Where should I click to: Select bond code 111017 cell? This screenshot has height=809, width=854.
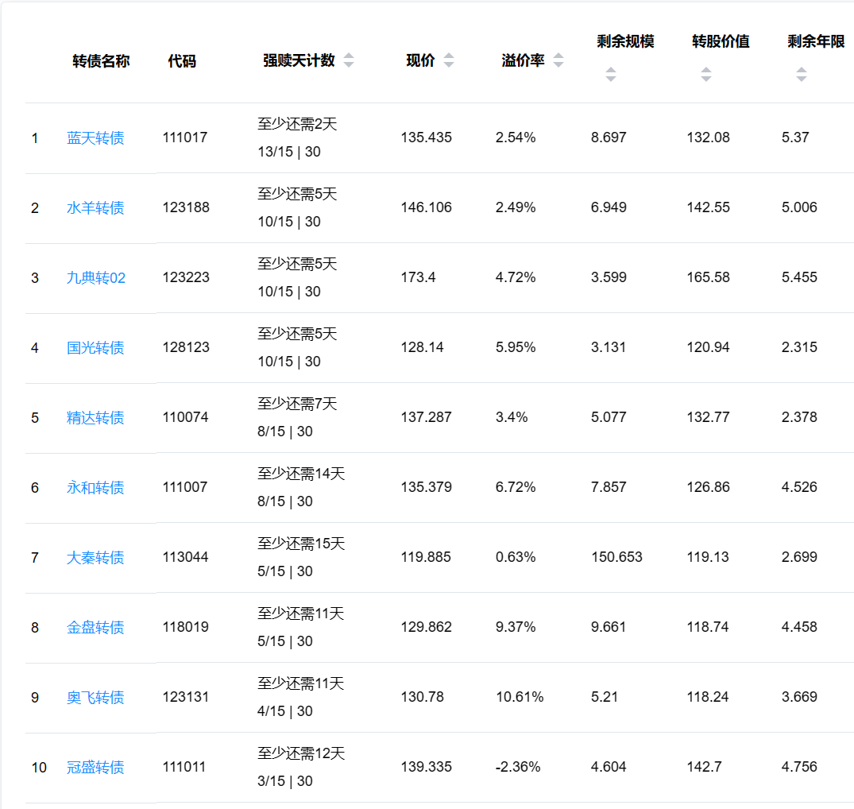point(185,137)
